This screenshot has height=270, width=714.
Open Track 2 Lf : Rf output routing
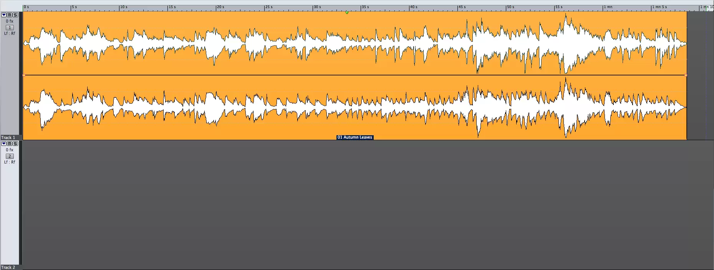[10, 162]
